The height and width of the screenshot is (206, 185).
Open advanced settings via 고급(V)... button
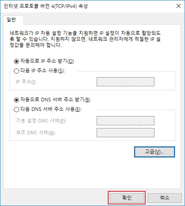pyautogui.click(x=154, y=152)
